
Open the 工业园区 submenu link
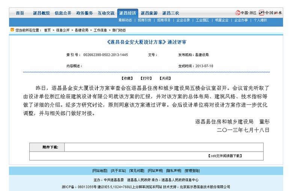[202, 20]
